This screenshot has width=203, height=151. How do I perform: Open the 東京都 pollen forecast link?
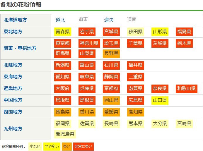[63, 44]
